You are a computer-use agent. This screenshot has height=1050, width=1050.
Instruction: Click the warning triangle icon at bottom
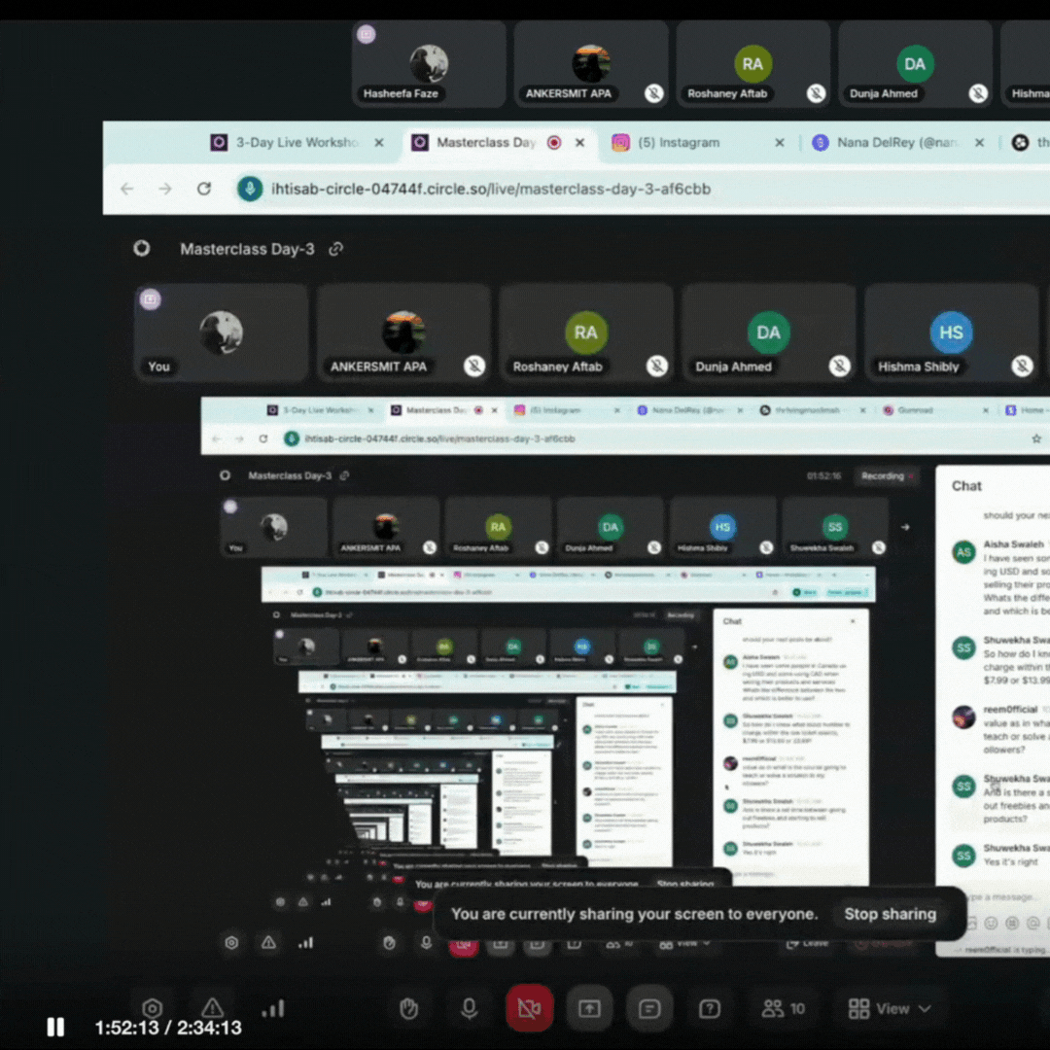212,1008
